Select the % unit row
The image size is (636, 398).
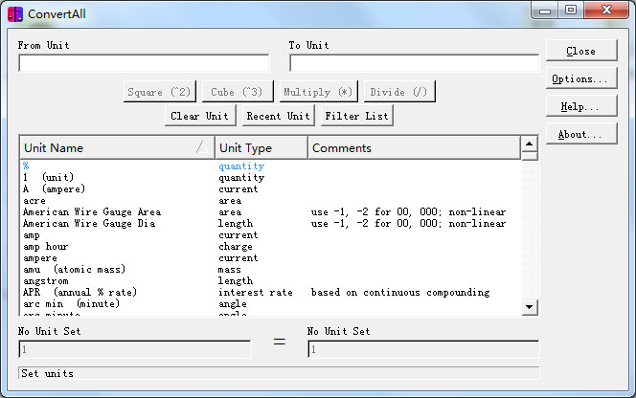click(270, 166)
